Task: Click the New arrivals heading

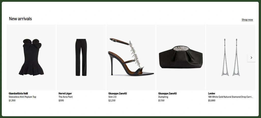Action: [x=20, y=19]
